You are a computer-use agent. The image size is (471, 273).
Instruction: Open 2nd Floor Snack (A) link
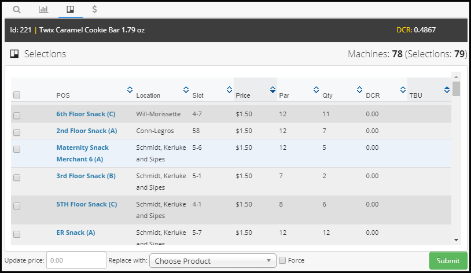click(87, 131)
